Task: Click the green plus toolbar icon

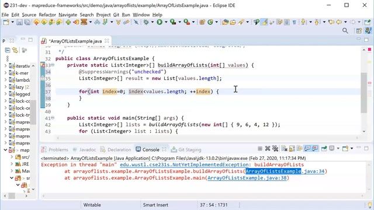Action: [68, 22]
